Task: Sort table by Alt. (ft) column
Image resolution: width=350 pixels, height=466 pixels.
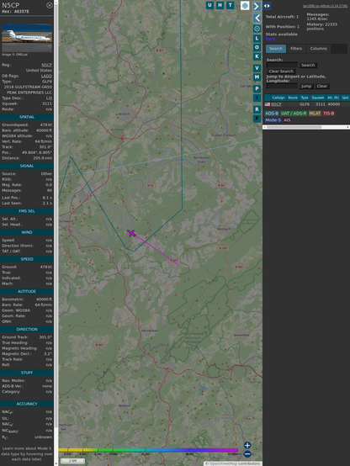Action: point(333,98)
